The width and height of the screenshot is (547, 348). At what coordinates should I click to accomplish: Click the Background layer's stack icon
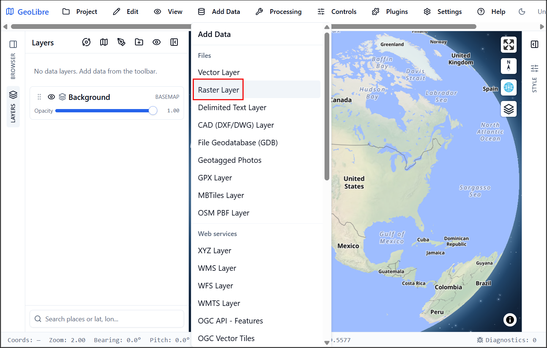point(63,97)
